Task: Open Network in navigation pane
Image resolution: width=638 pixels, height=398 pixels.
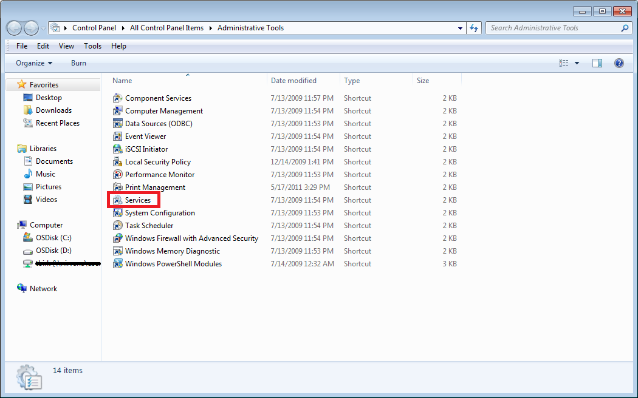Action: [x=43, y=288]
